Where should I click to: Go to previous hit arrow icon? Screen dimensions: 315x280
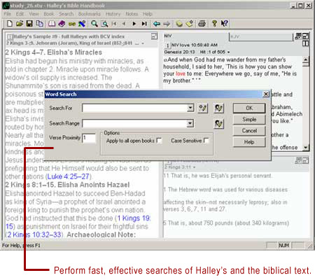tap(124, 24)
